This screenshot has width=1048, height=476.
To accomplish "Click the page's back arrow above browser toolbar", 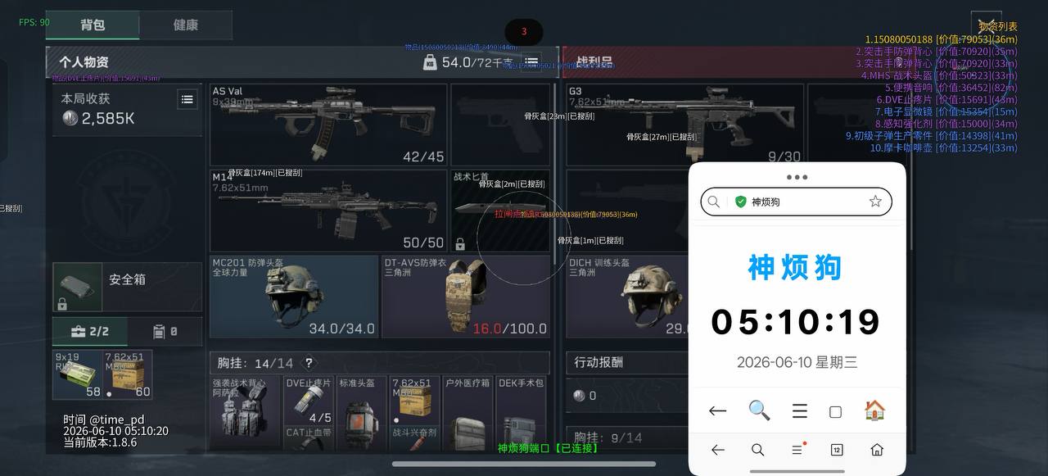I will click(718, 411).
